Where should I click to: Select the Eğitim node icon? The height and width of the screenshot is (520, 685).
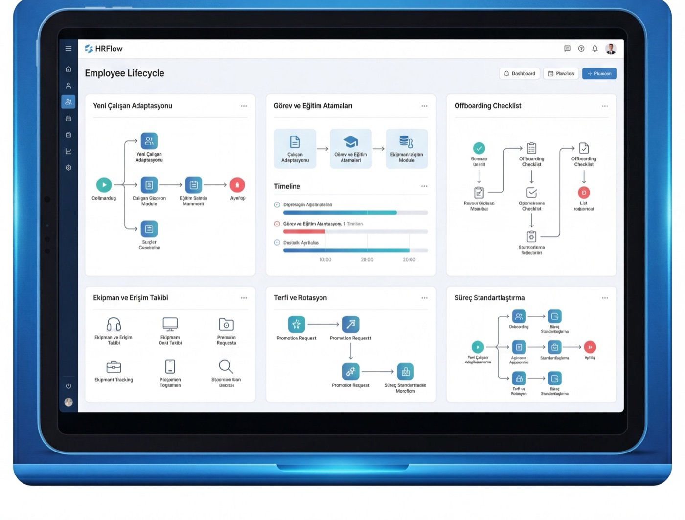tap(193, 185)
